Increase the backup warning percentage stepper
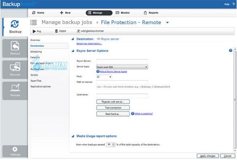Viewport: 237px width, 160px height. tap(113, 144)
